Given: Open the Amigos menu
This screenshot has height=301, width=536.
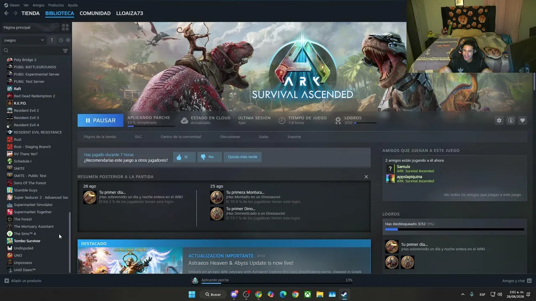Looking at the screenshot, I should 39,5.
